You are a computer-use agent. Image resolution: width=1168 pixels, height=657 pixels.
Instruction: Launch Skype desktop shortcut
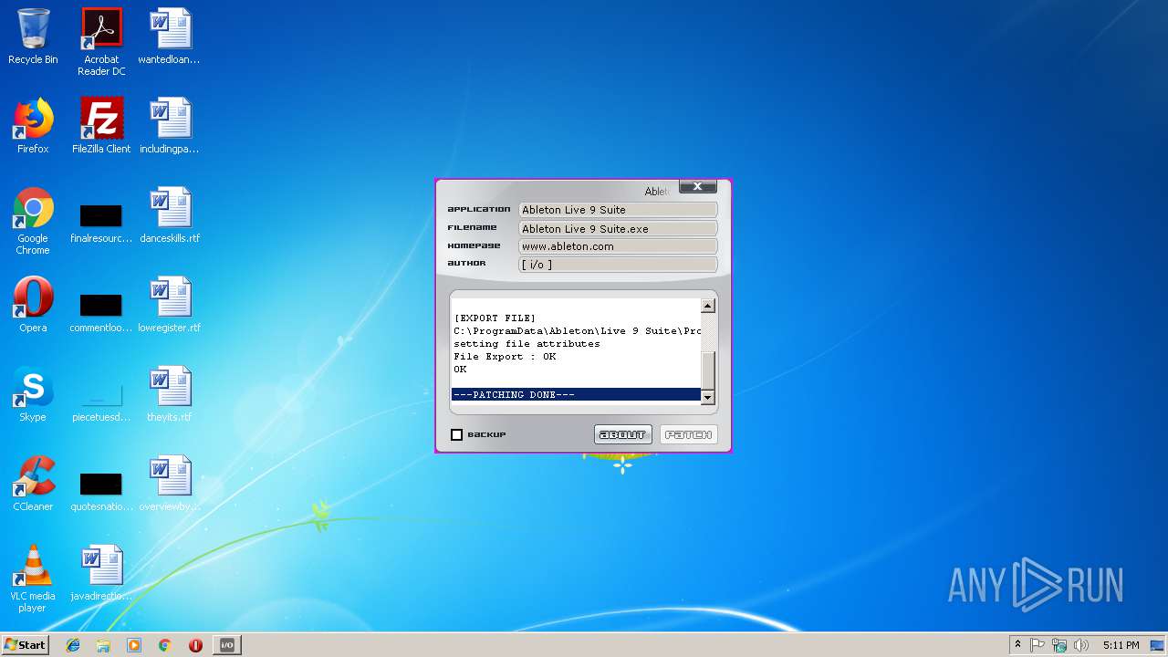(33, 394)
